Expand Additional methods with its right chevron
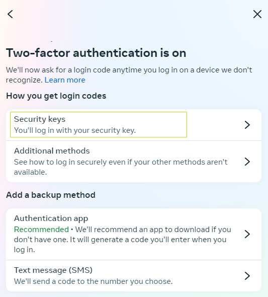This screenshot has width=268, height=297. point(247,162)
